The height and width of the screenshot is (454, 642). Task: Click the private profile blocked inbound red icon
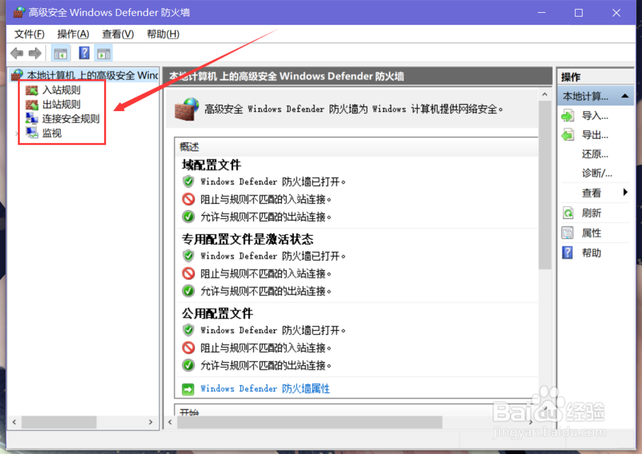point(188,274)
